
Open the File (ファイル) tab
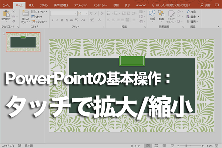(x=6, y=6)
